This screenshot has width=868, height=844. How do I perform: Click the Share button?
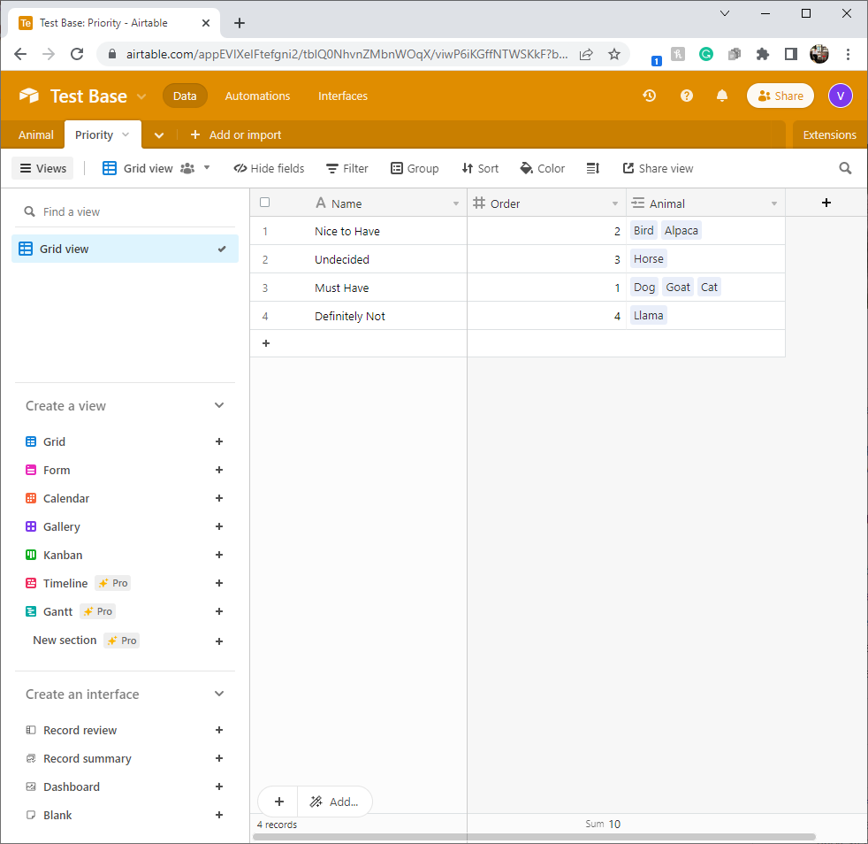(780, 96)
